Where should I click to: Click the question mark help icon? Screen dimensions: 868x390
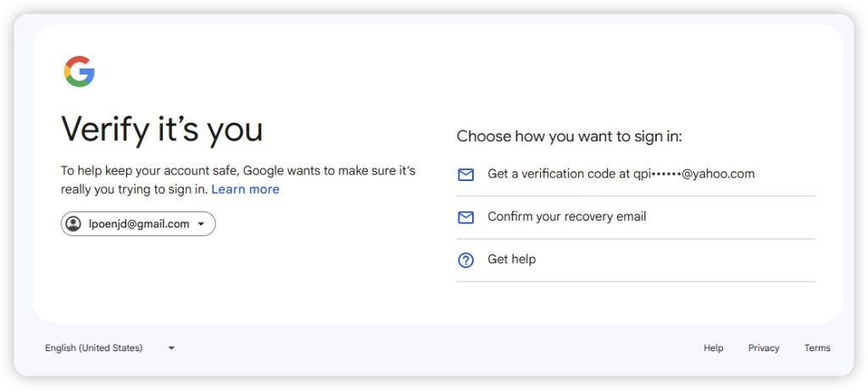click(x=465, y=261)
